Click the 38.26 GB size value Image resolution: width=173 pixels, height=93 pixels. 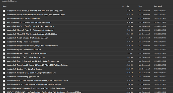click(130, 80)
